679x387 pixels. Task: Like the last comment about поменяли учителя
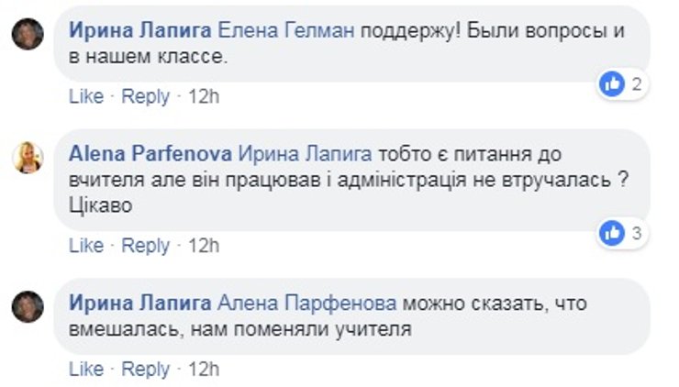86,369
